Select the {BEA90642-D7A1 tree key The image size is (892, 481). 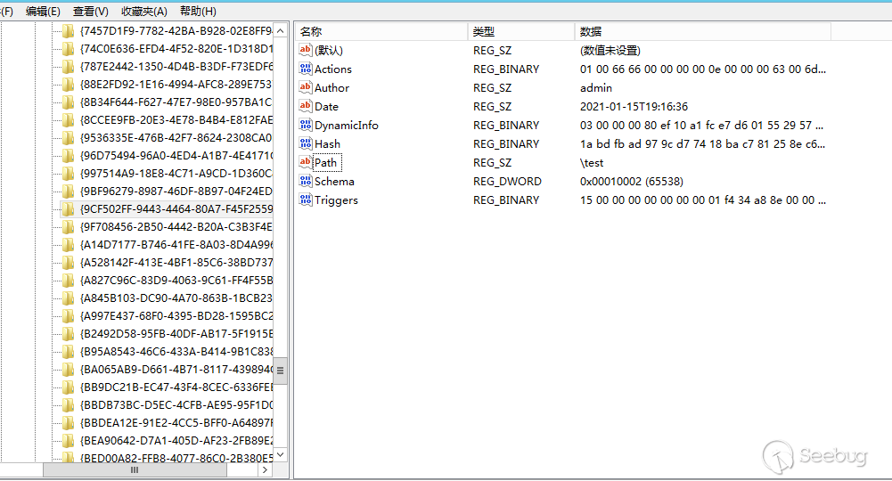coord(176,441)
